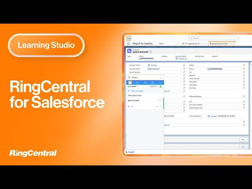
Task: Click the RingCX headset app logo
Action: [x=129, y=38]
